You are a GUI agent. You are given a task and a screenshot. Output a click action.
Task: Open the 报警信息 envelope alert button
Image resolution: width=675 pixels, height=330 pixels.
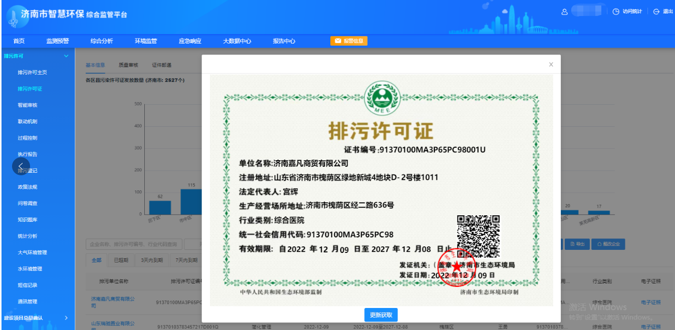click(x=349, y=41)
